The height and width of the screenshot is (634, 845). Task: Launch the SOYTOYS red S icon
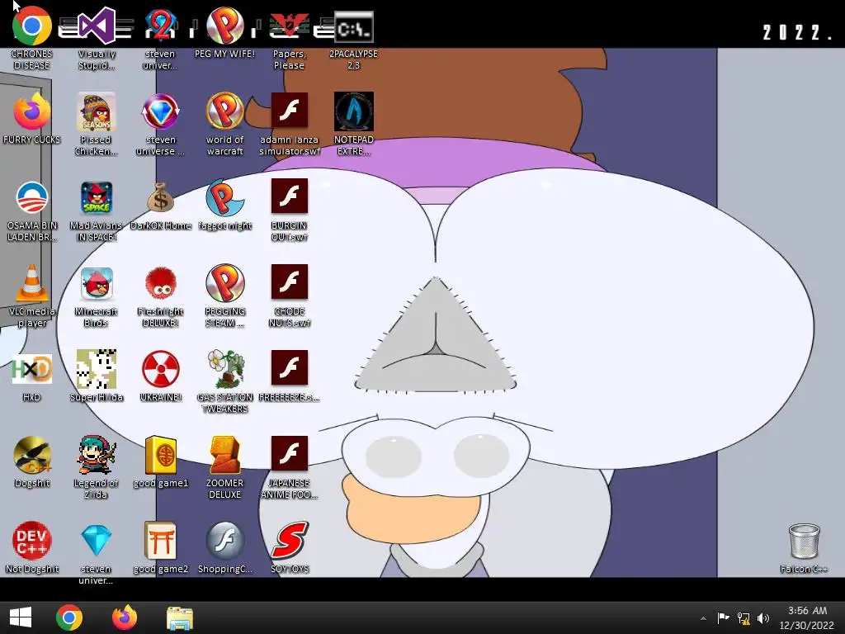tap(290, 541)
